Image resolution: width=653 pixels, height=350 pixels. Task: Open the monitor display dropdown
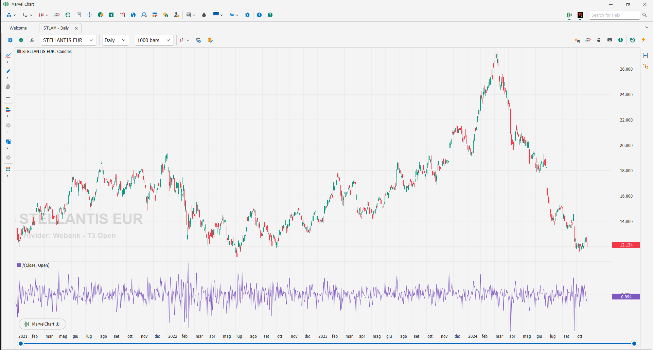pyautogui.click(x=28, y=15)
